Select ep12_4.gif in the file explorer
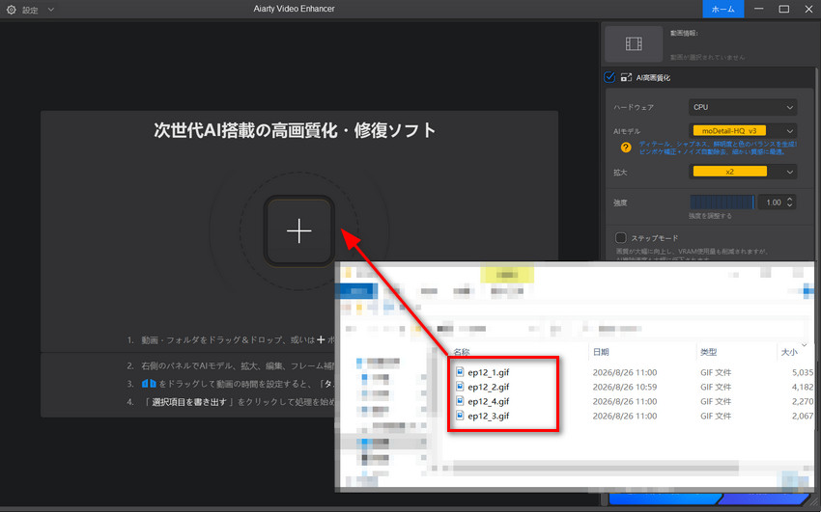 488,402
